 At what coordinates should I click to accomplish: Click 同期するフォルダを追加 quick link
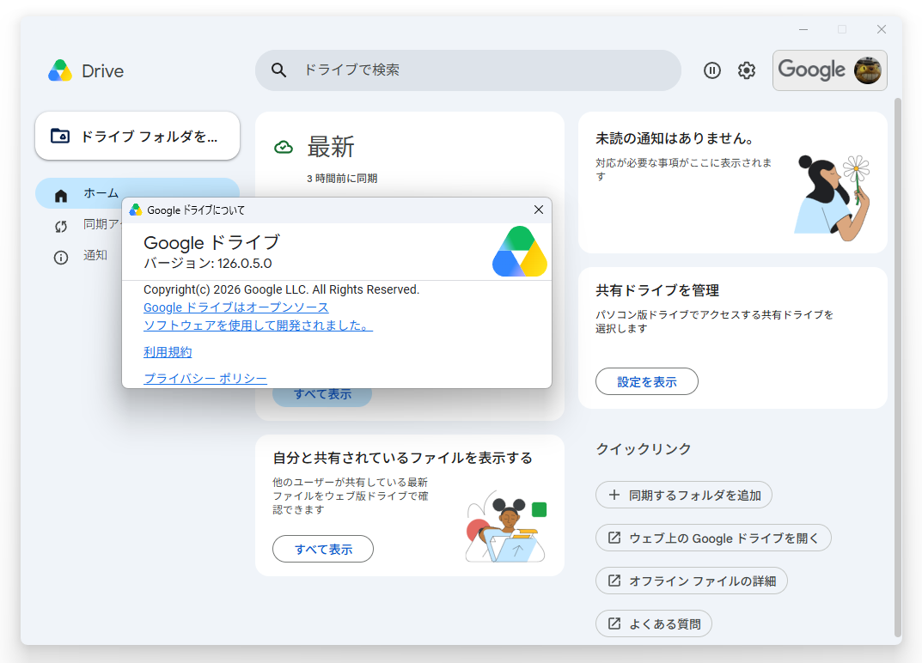tap(684, 495)
